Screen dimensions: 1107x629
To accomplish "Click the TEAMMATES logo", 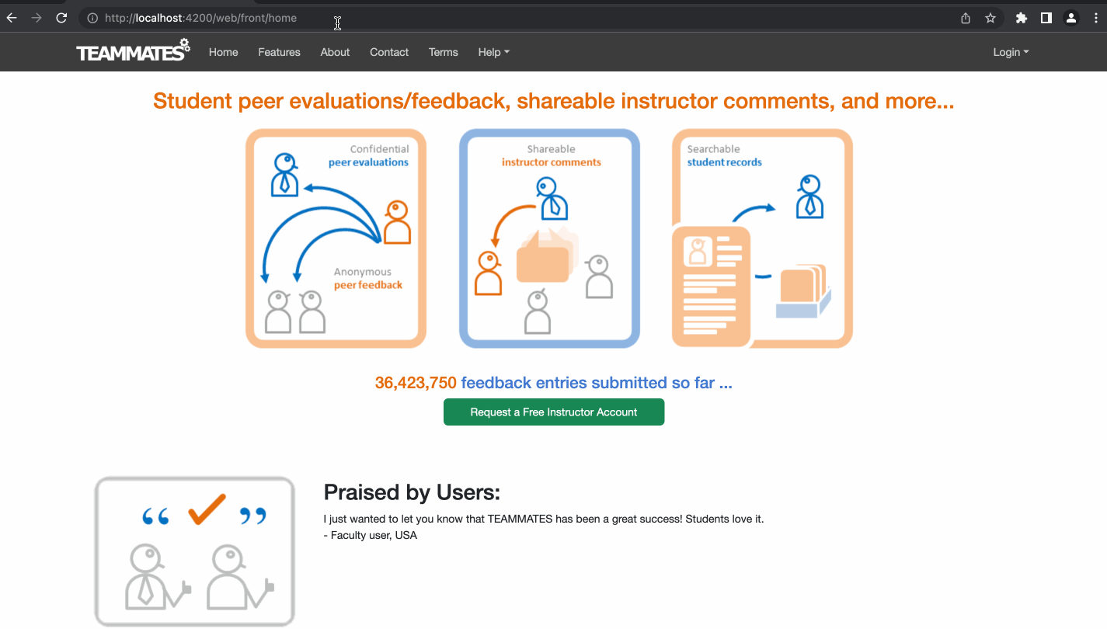I will click(x=132, y=50).
